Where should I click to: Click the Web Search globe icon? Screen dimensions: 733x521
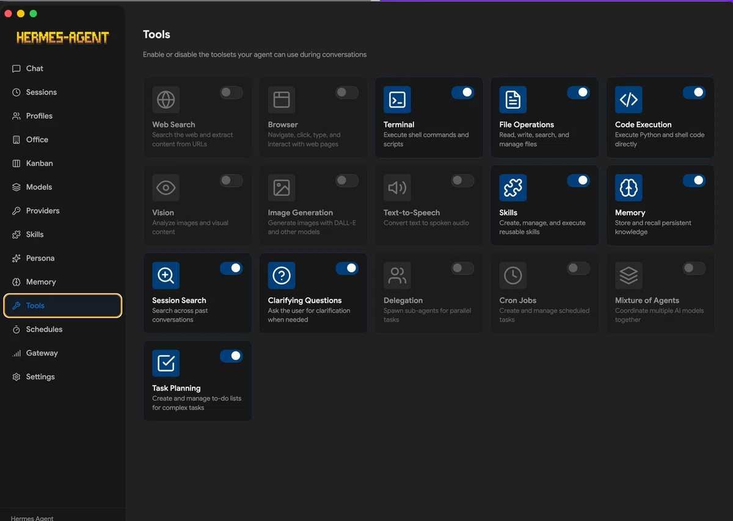(x=166, y=99)
